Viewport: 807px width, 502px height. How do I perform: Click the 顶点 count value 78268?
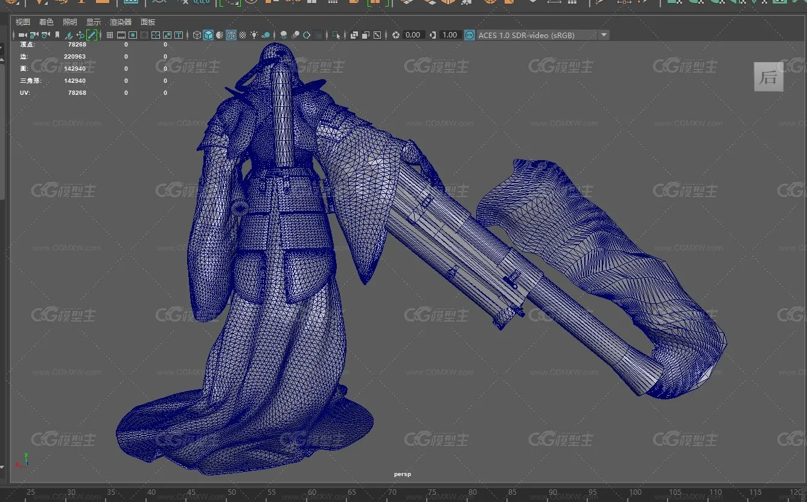pos(77,44)
